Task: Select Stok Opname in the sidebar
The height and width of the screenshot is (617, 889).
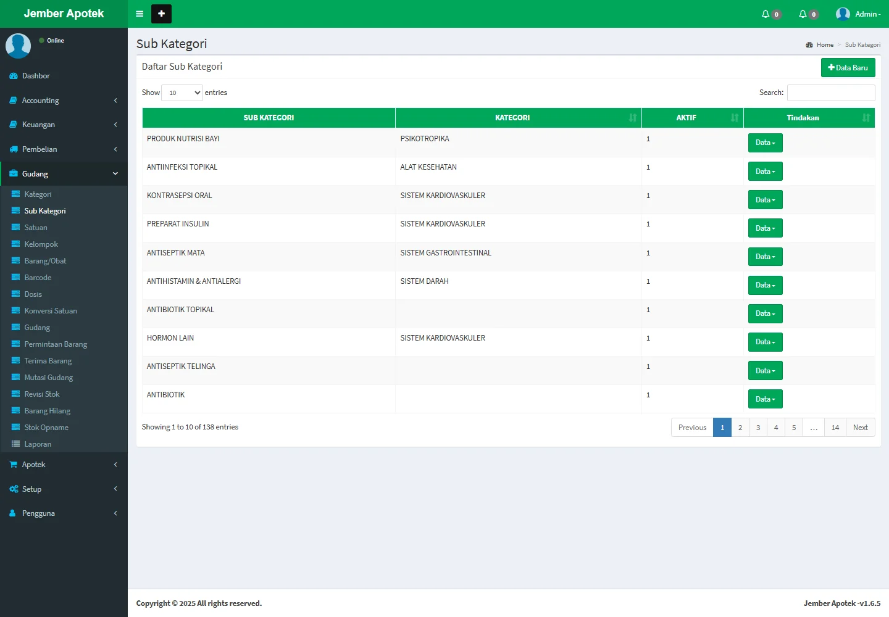Action: pyautogui.click(x=46, y=428)
